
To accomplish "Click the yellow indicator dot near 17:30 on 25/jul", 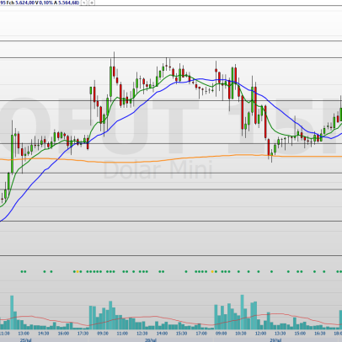I will 77,271.
